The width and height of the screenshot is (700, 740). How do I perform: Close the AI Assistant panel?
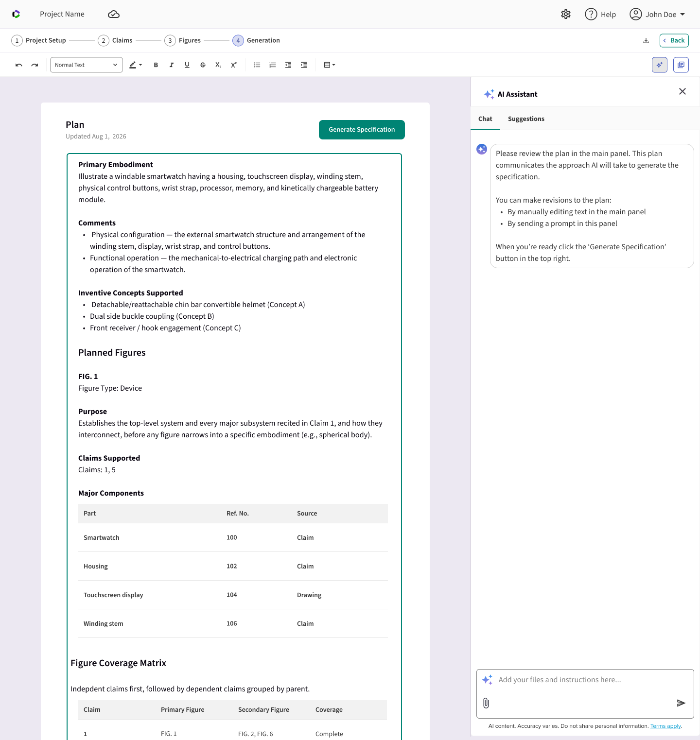pyautogui.click(x=682, y=91)
